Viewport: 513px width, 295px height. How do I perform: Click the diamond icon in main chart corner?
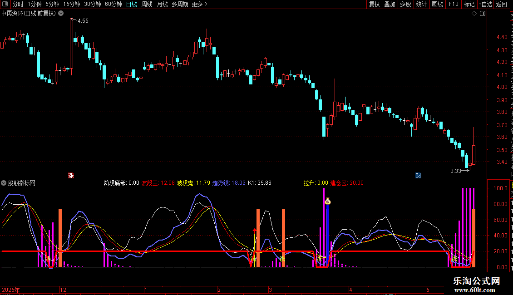tap(474, 14)
